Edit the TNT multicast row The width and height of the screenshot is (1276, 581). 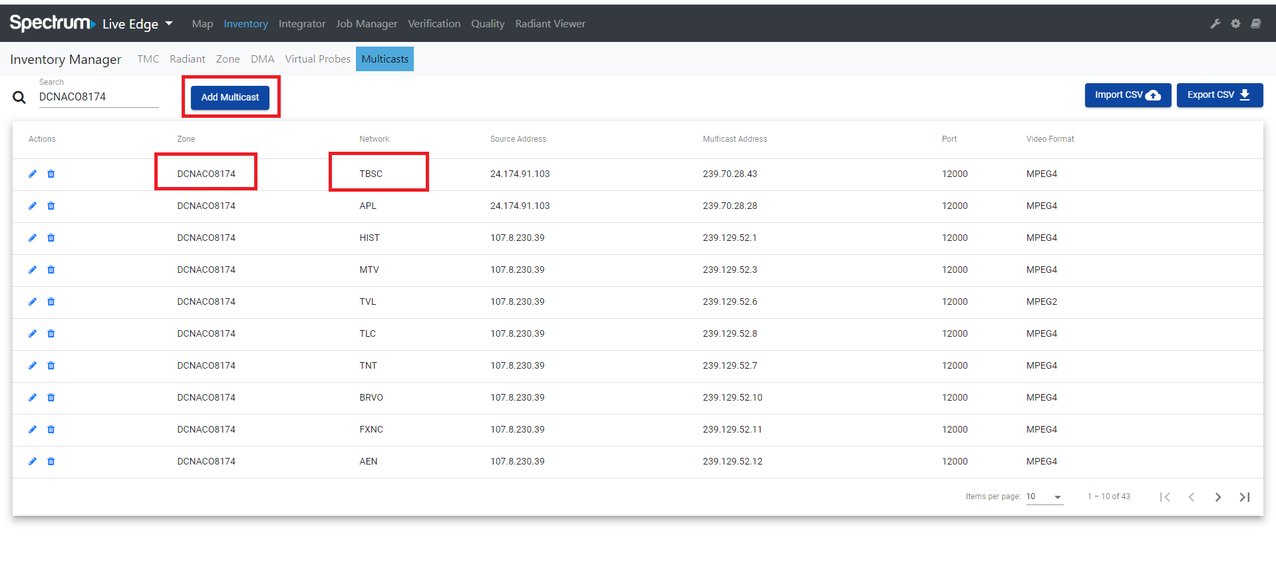33,365
